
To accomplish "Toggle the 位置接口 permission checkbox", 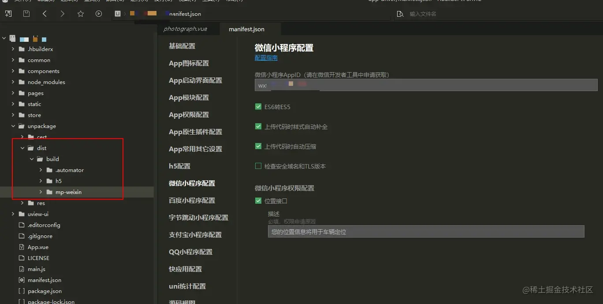I will (x=258, y=201).
